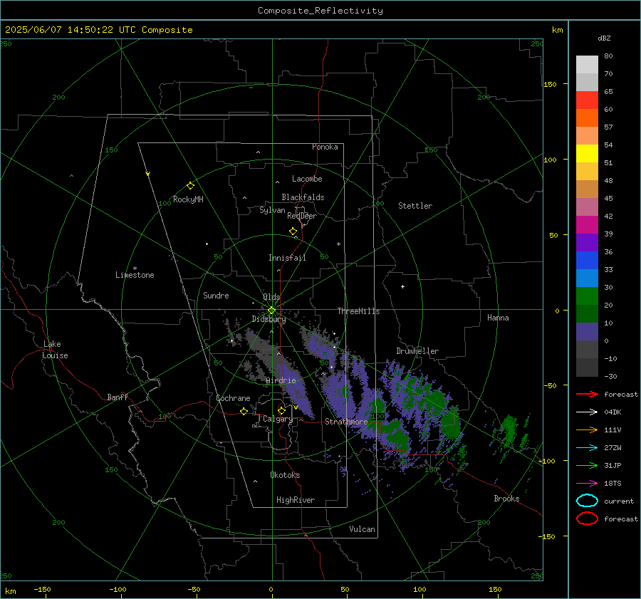Click the Airdrie city label
The image size is (641, 599).
pos(281,380)
